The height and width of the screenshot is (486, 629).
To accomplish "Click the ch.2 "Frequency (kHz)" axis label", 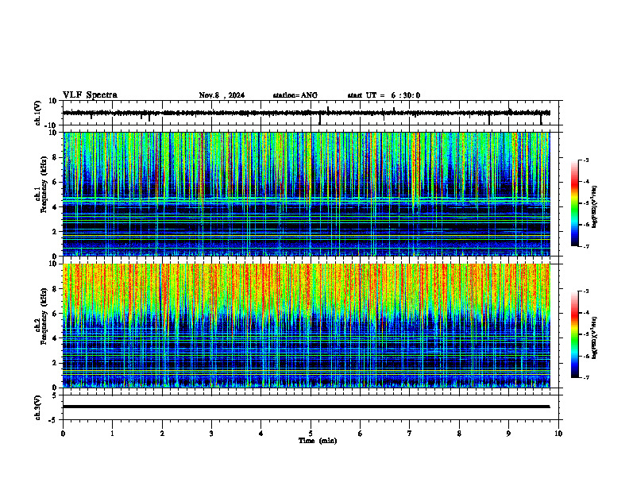I will point(44,316).
